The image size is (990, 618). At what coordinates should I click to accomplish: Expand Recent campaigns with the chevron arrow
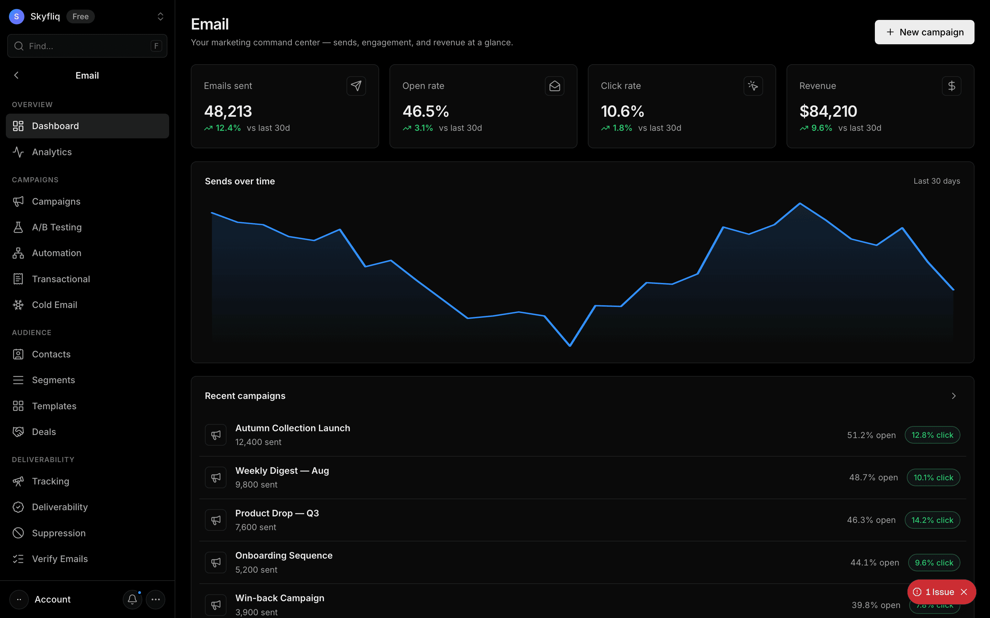(954, 396)
